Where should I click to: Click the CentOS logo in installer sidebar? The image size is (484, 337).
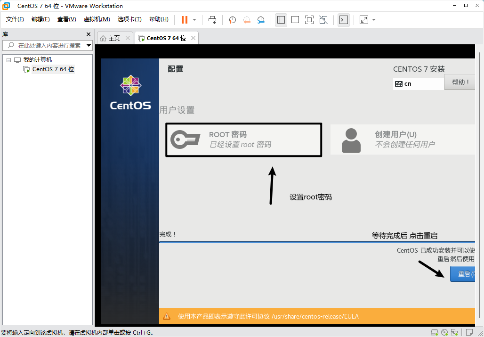130,92
